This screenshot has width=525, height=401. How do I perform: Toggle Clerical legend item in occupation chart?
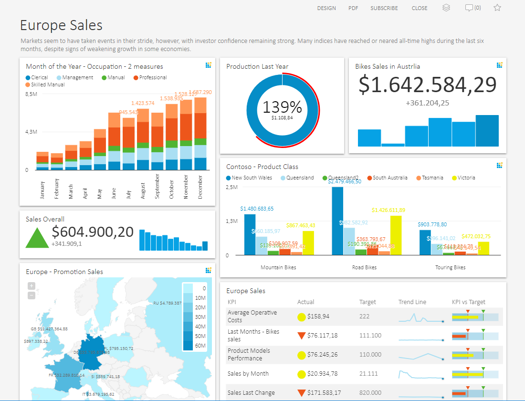37,77
